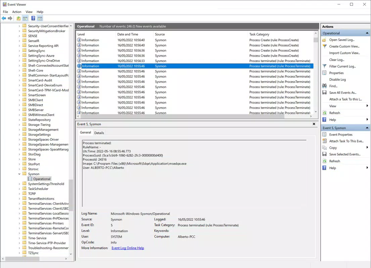371x268 pixels.
Task: Click the Forward arrow toolbar icon
Action: pos(10,18)
